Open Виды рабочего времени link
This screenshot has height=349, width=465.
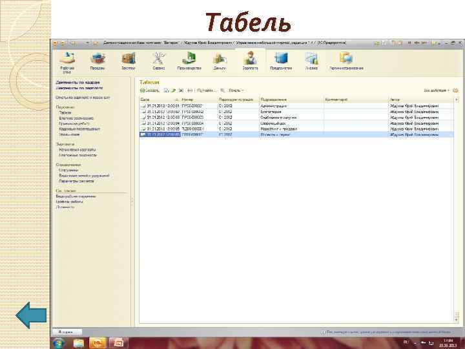tap(76, 196)
